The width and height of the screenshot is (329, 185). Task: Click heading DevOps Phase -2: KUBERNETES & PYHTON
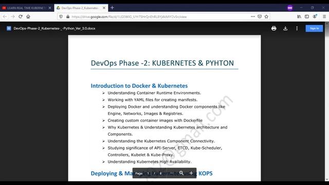tap(162, 63)
